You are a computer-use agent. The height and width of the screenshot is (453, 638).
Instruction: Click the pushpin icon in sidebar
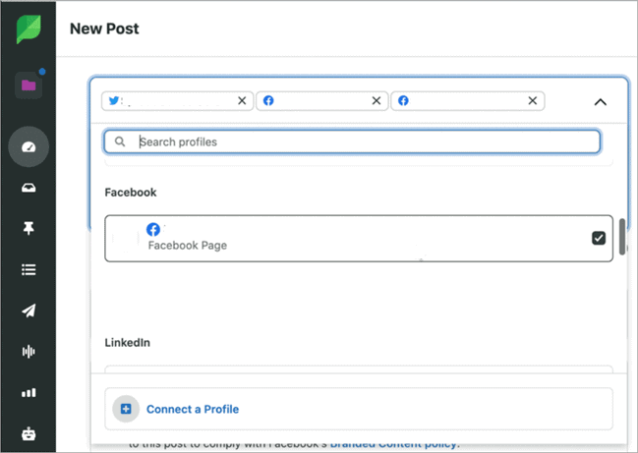[x=28, y=228]
